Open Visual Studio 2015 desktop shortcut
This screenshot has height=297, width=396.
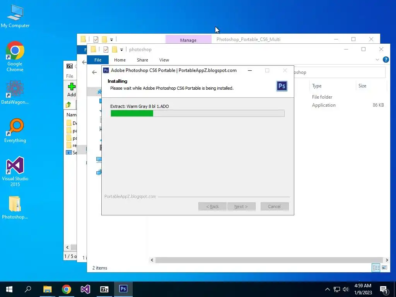[x=15, y=171]
